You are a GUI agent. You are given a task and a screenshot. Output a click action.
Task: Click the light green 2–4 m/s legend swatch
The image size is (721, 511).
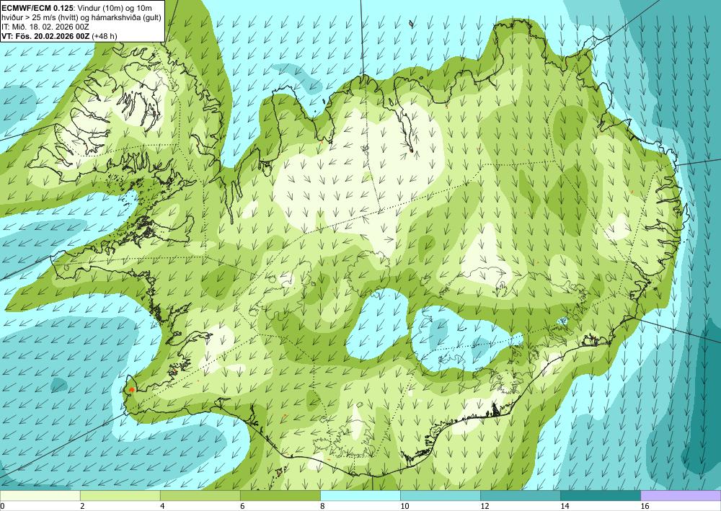pos(120,495)
